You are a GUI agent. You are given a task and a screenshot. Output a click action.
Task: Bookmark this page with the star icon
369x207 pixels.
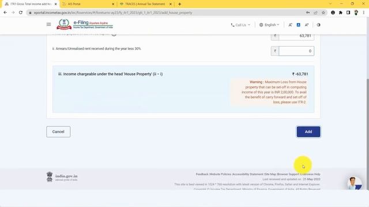[x=323, y=13]
